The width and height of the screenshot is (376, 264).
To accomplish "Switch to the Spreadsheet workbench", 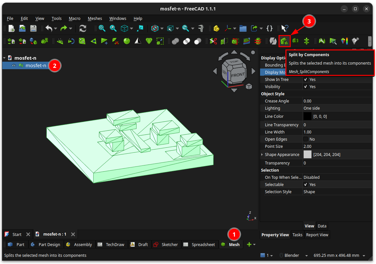I will click(x=199, y=245).
